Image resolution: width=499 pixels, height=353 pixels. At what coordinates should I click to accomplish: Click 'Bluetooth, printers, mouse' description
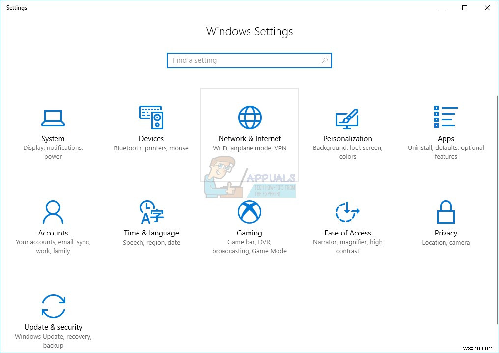[x=151, y=148]
